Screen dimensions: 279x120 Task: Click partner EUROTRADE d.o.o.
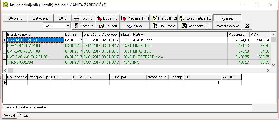coord(180,57)
